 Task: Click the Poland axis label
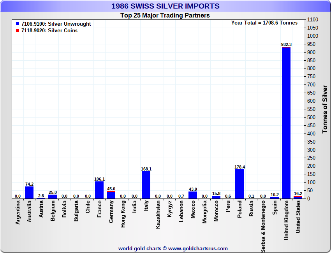tap(239, 209)
